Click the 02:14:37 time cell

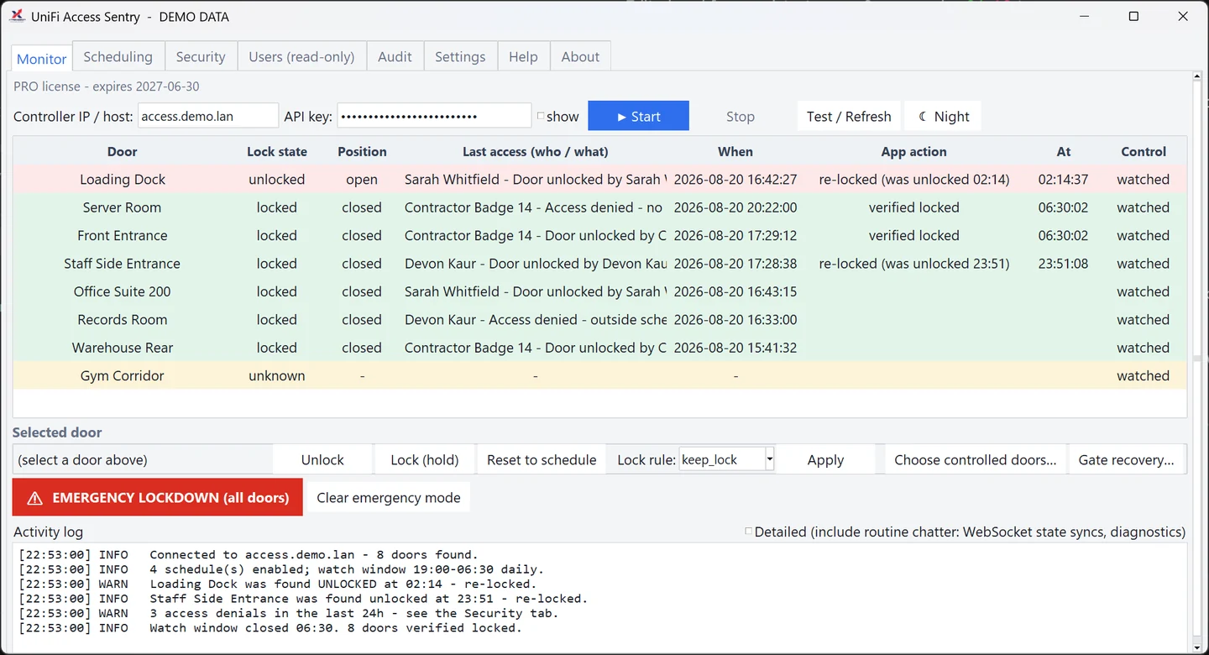click(1063, 179)
